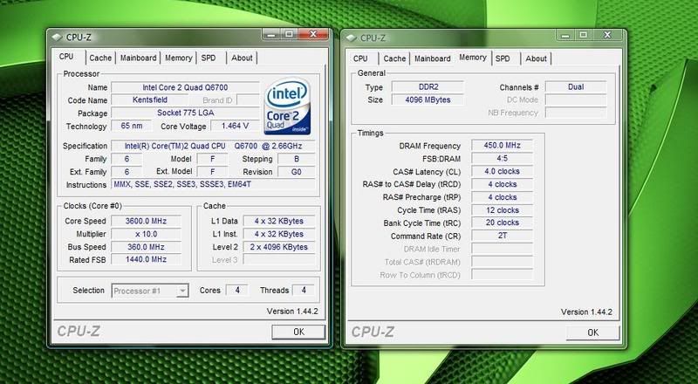Click the tRCD value 4 clocks
The image size is (698, 384).
[x=502, y=184]
